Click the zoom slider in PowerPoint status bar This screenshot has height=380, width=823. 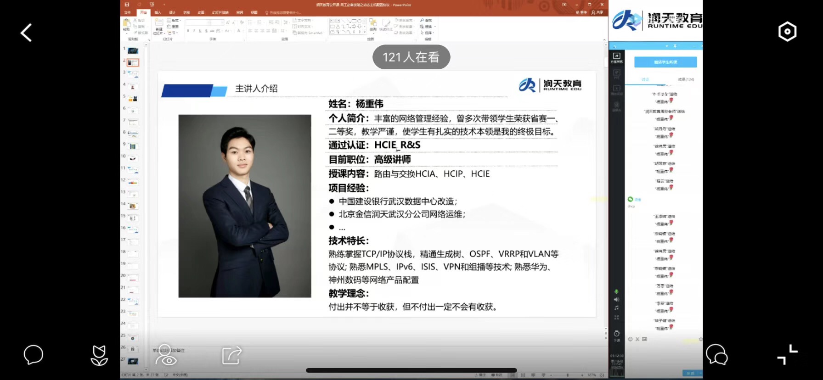point(568,375)
